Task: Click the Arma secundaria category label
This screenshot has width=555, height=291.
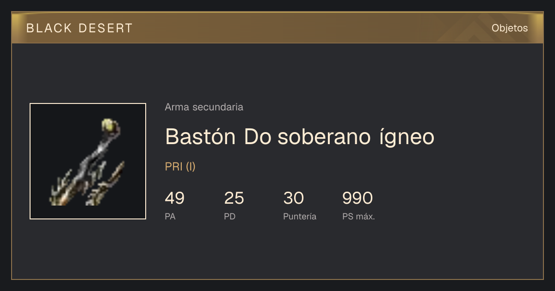Action: [x=204, y=107]
